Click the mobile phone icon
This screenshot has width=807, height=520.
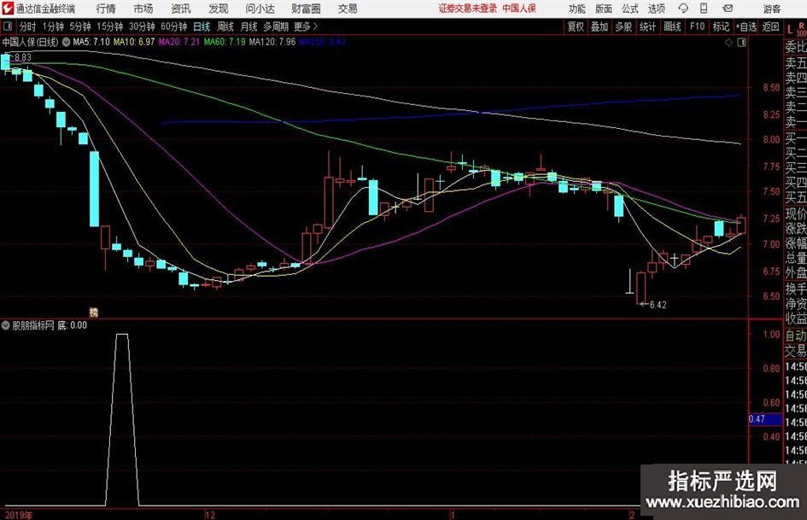click(704, 9)
